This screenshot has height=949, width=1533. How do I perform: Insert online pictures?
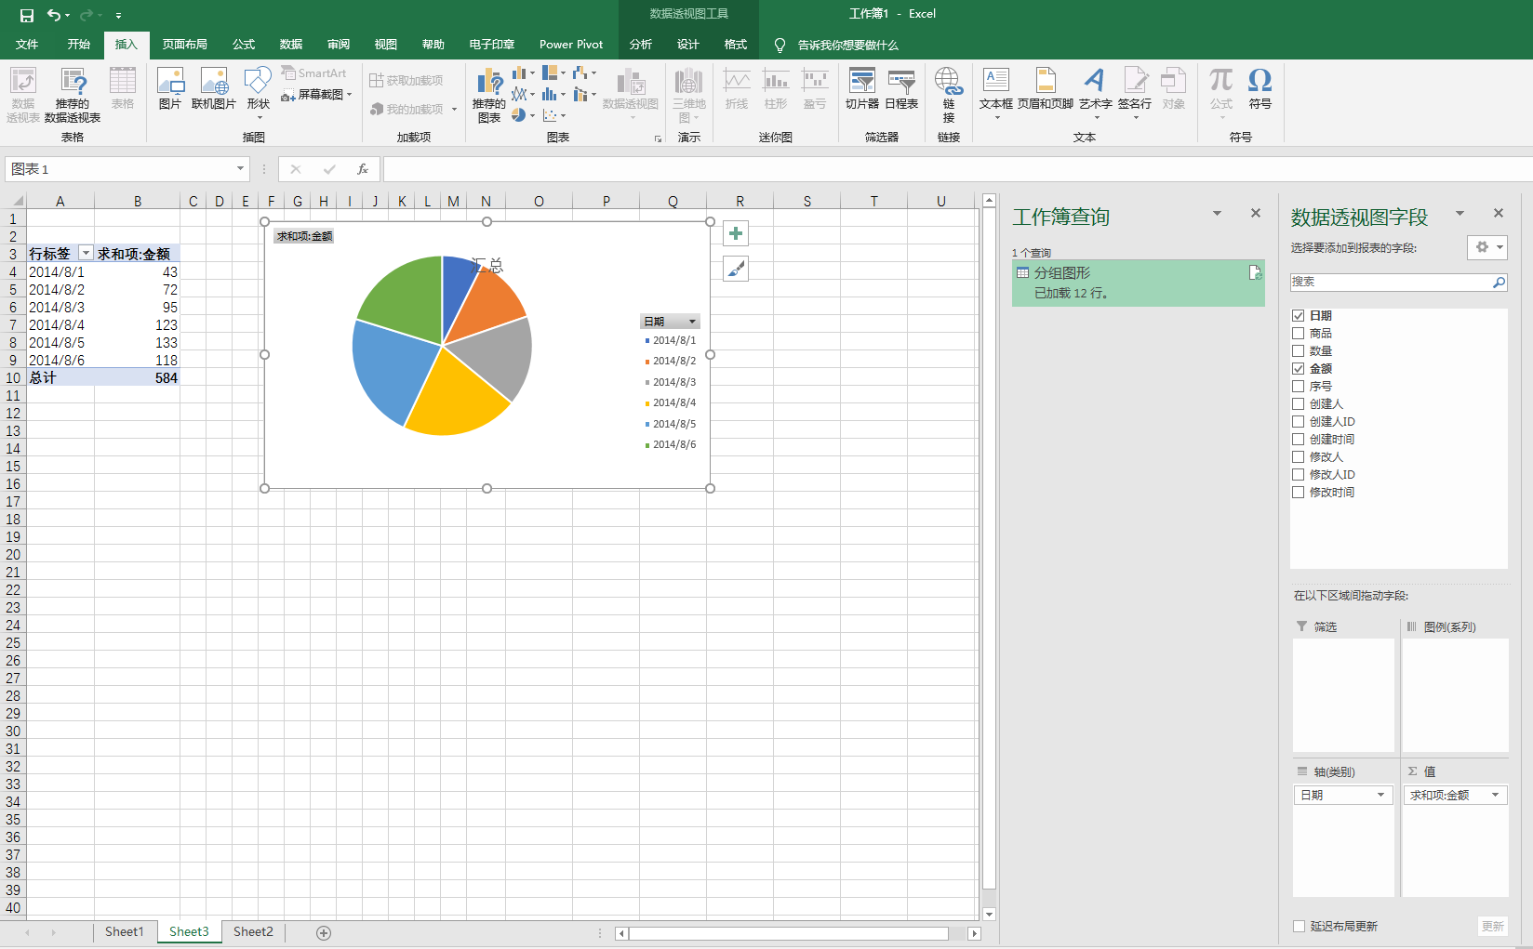[x=214, y=89]
